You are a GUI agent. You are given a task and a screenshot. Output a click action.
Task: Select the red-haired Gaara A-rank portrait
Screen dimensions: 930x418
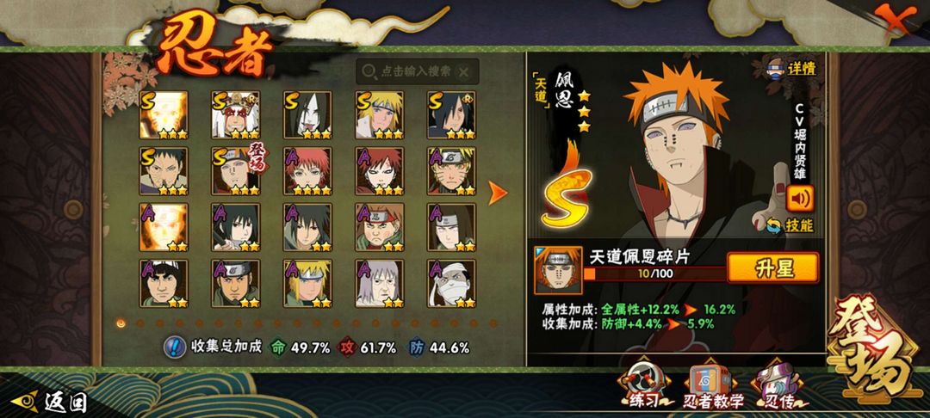click(380, 171)
